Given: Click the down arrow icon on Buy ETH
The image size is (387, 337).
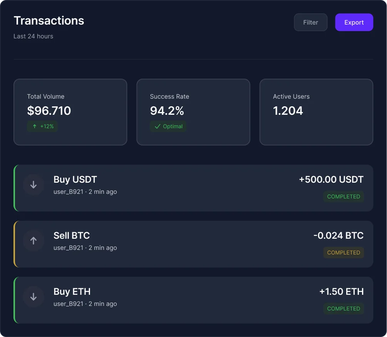Looking at the screenshot, I should tap(33, 297).
